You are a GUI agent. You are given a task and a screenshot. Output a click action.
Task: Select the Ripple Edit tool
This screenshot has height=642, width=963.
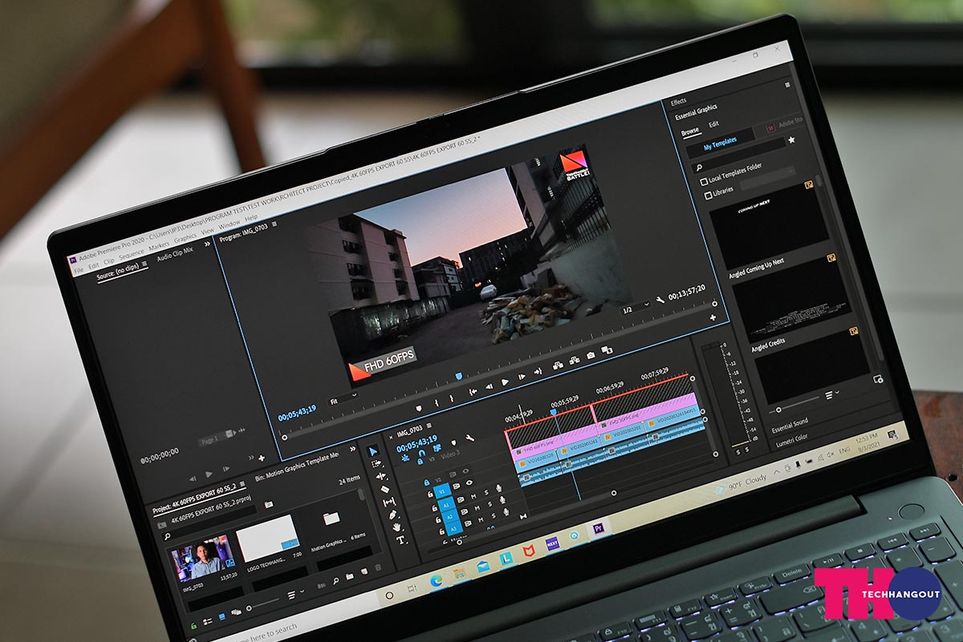click(380, 476)
